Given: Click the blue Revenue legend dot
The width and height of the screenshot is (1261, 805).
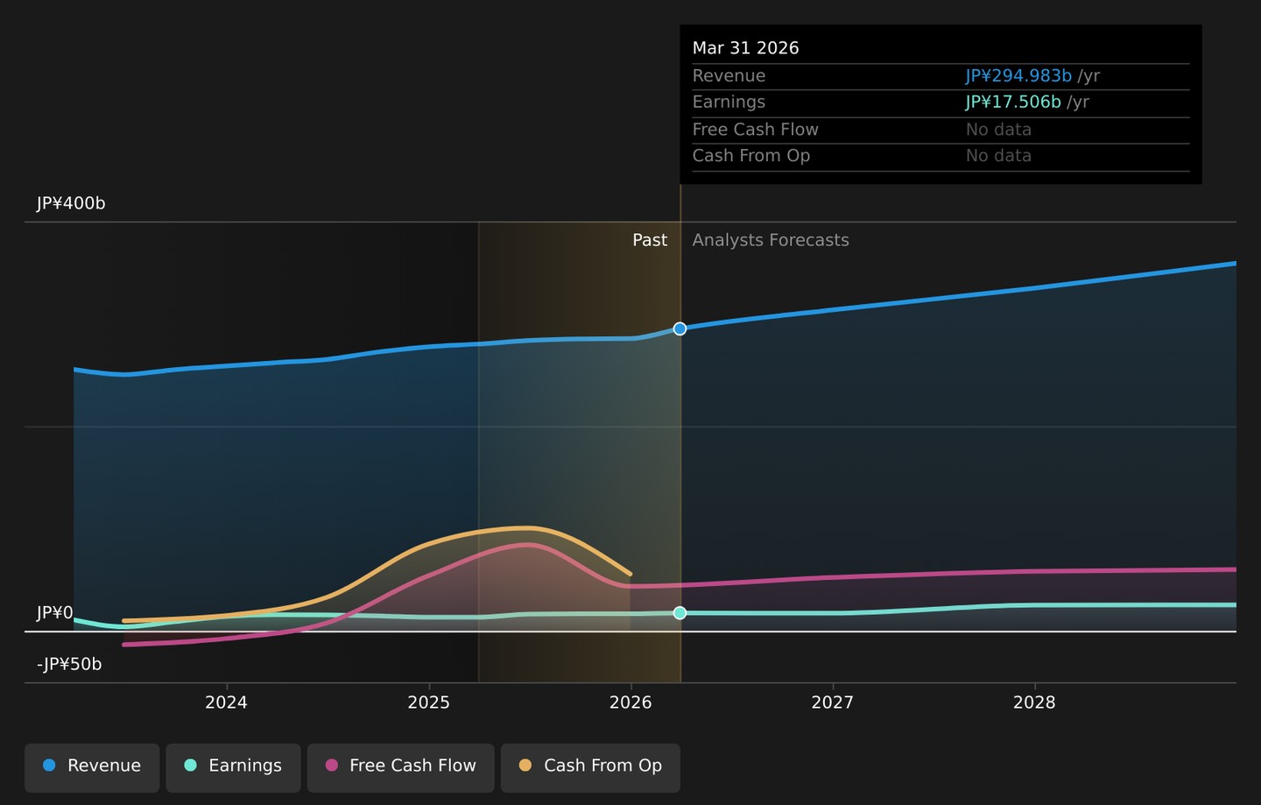Looking at the screenshot, I should (49, 766).
